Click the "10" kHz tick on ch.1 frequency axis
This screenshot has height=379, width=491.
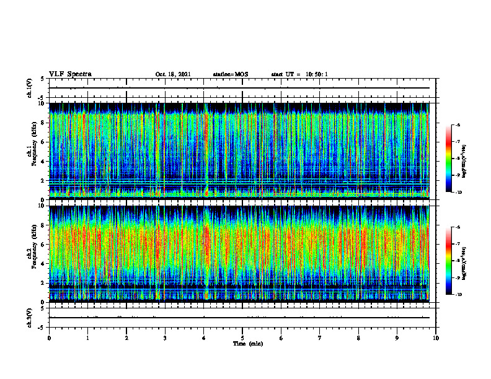[43, 103]
